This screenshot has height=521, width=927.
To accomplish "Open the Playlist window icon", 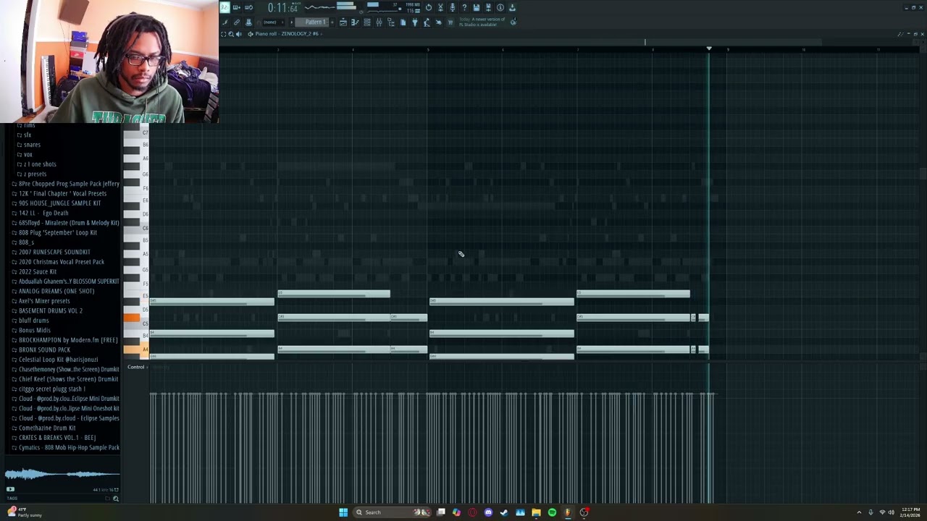I will tap(343, 22).
